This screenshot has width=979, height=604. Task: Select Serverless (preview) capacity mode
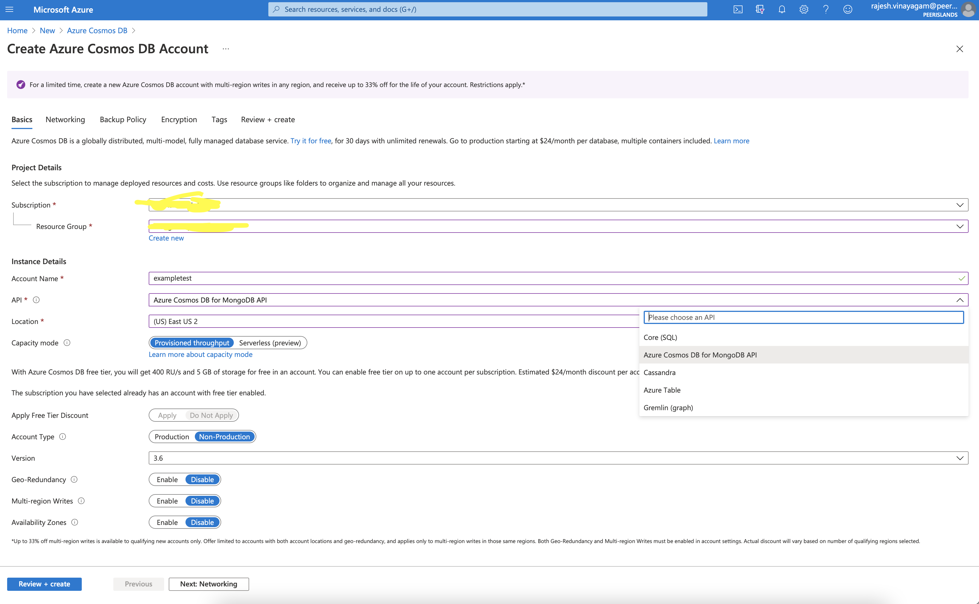tap(270, 343)
